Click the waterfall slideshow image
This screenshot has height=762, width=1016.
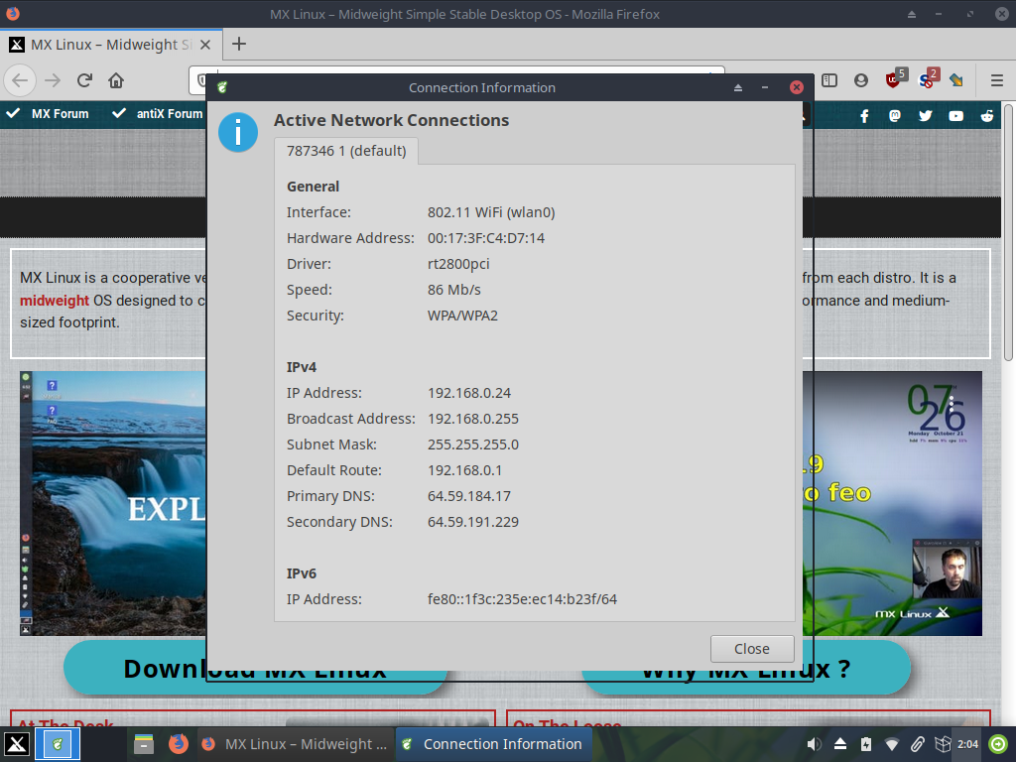[113, 503]
